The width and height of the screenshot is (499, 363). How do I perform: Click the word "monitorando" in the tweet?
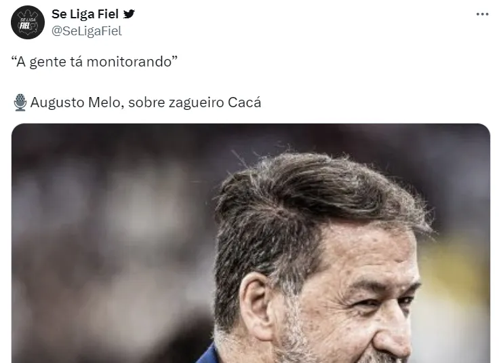[x=129, y=62]
